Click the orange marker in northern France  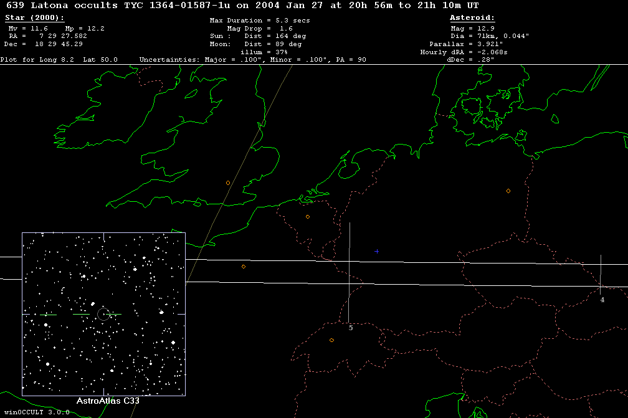point(244,267)
